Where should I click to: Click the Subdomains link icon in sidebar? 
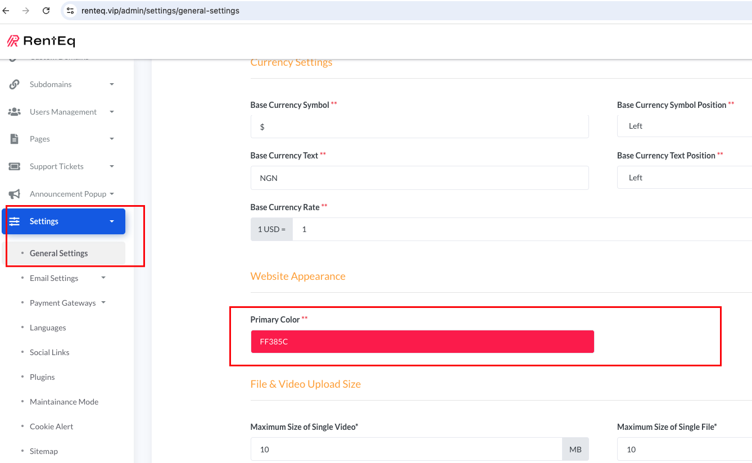coord(15,84)
